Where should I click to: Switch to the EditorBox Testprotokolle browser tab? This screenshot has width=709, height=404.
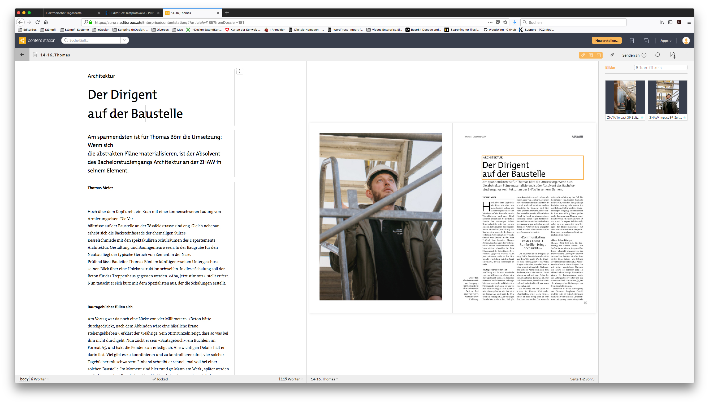[x=132, y=13]
